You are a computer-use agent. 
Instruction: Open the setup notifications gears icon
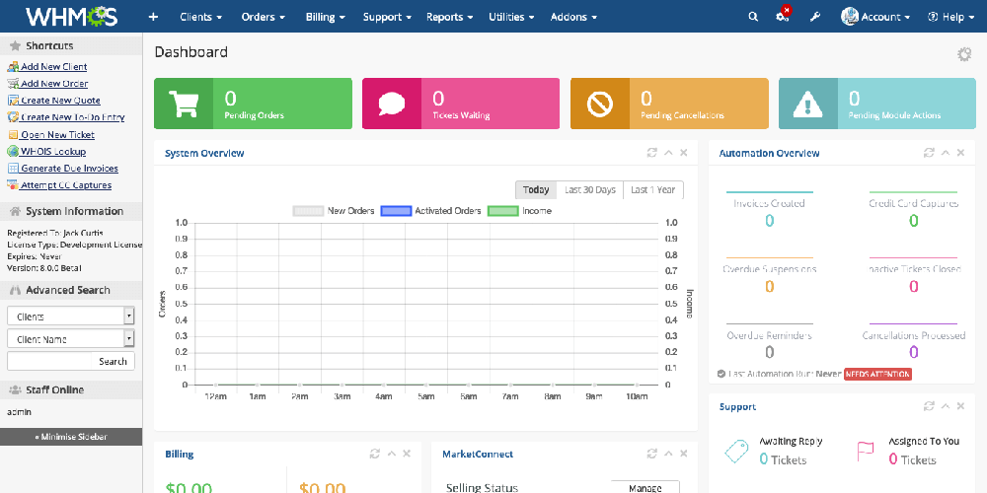click(x=783, y=16)
